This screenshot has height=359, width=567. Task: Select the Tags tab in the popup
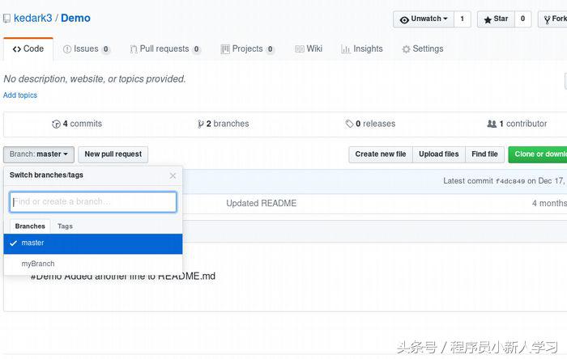pyautogui.click(x=65, y=226)
